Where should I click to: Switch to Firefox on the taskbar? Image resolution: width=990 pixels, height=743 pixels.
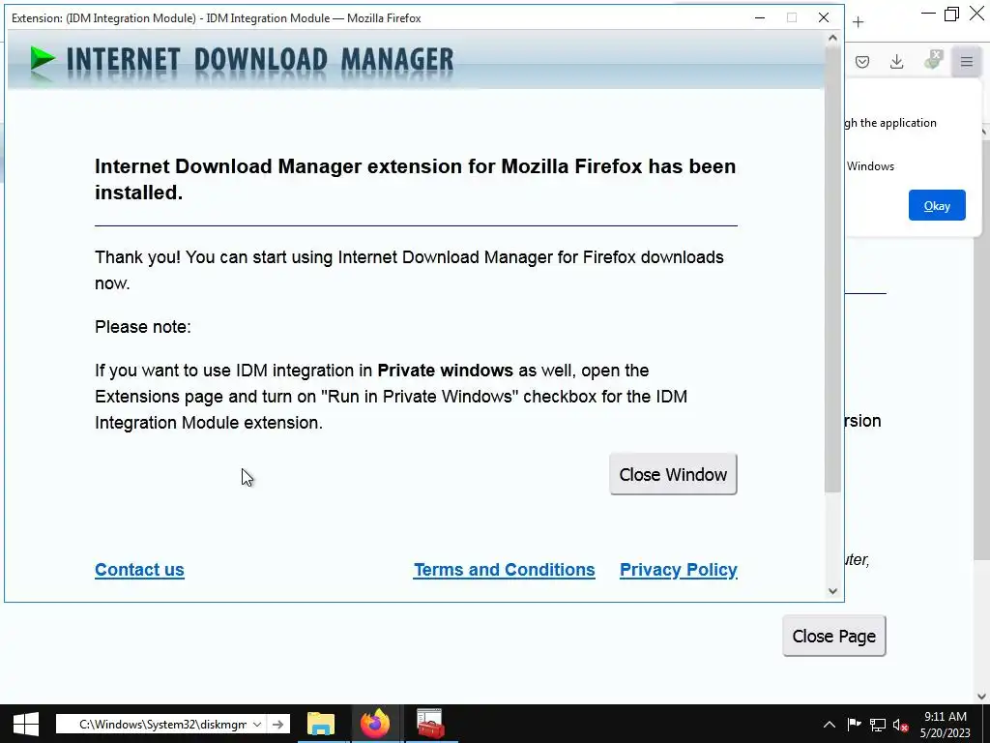[x=375, y=724]
